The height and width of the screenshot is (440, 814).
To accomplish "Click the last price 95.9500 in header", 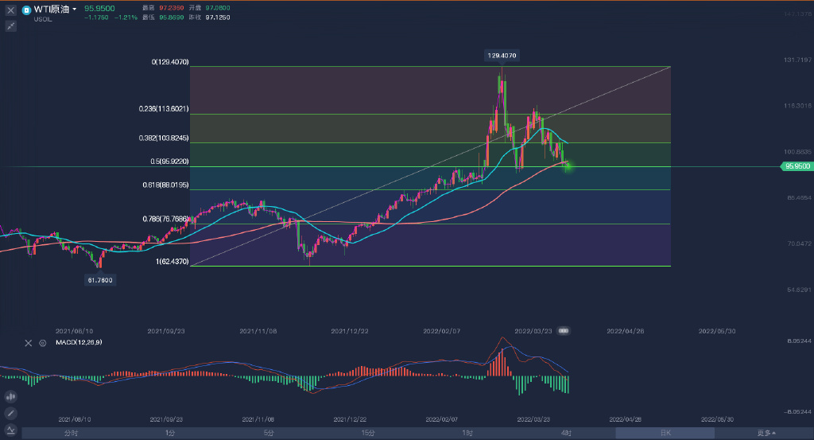I will click(x=99, y=8).
